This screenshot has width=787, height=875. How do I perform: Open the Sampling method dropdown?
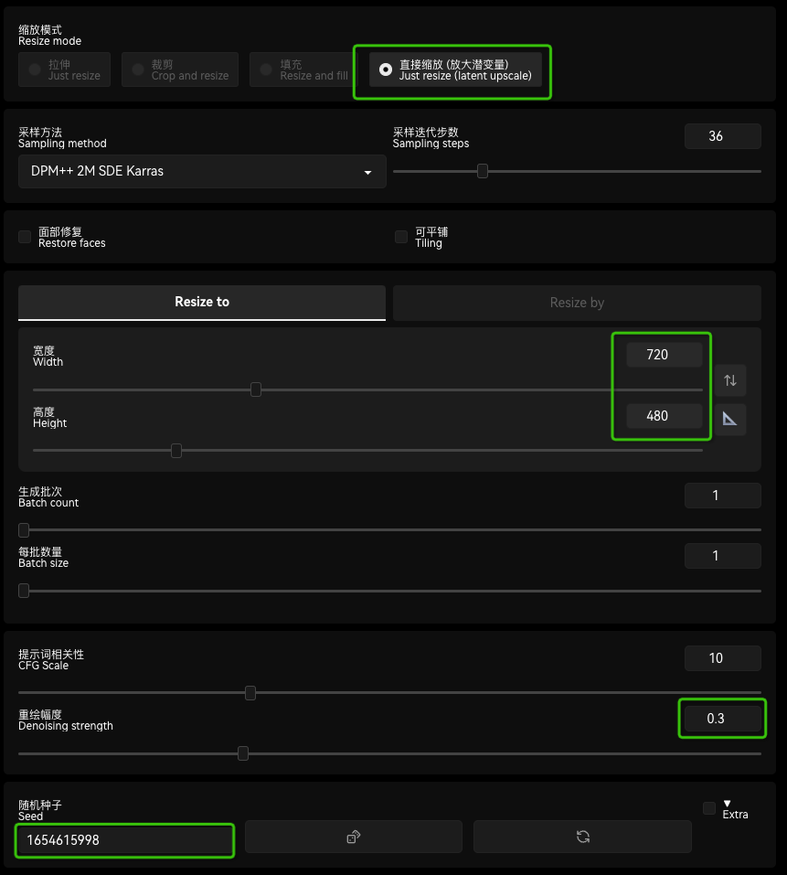(201, 171)
